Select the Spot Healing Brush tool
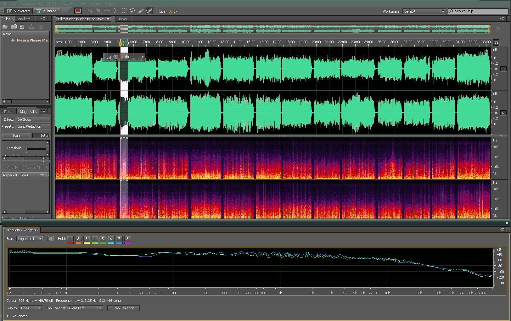511x321 pixels. click(149, 11)
